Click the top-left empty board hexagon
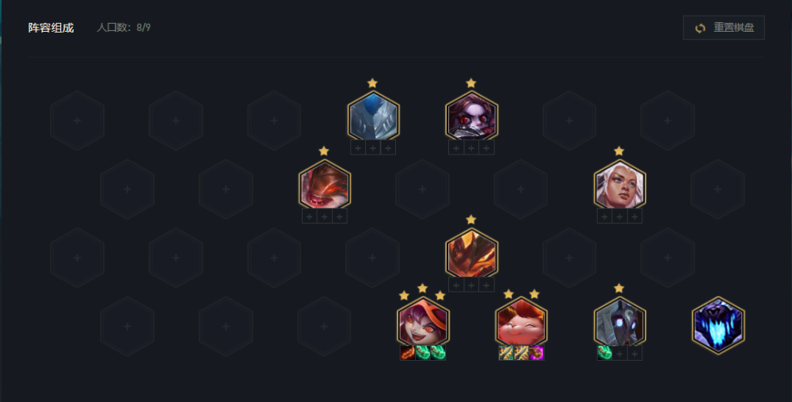This screenshot has width=792, height=402. coord(78,121)
